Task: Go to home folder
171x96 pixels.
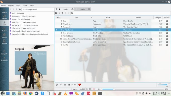Action: coord(20,9)
